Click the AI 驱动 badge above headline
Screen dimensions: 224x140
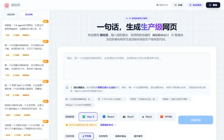click(137, 18)
